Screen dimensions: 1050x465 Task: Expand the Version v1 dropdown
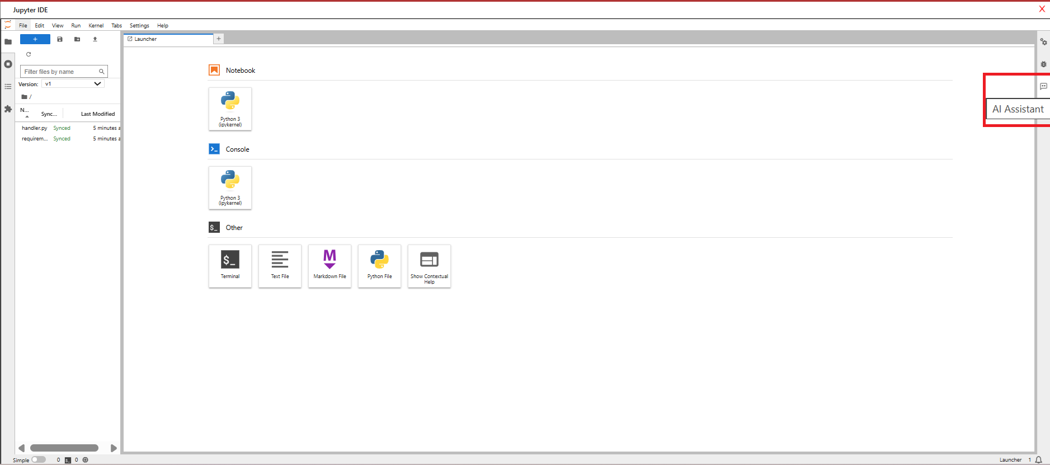73,84
